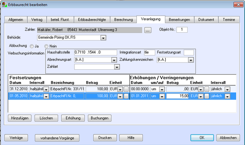The width and height of the screenshot is (245, 145).
Task: Expand the Abrechnungsart dropdown
Action: tap(114, 60)
